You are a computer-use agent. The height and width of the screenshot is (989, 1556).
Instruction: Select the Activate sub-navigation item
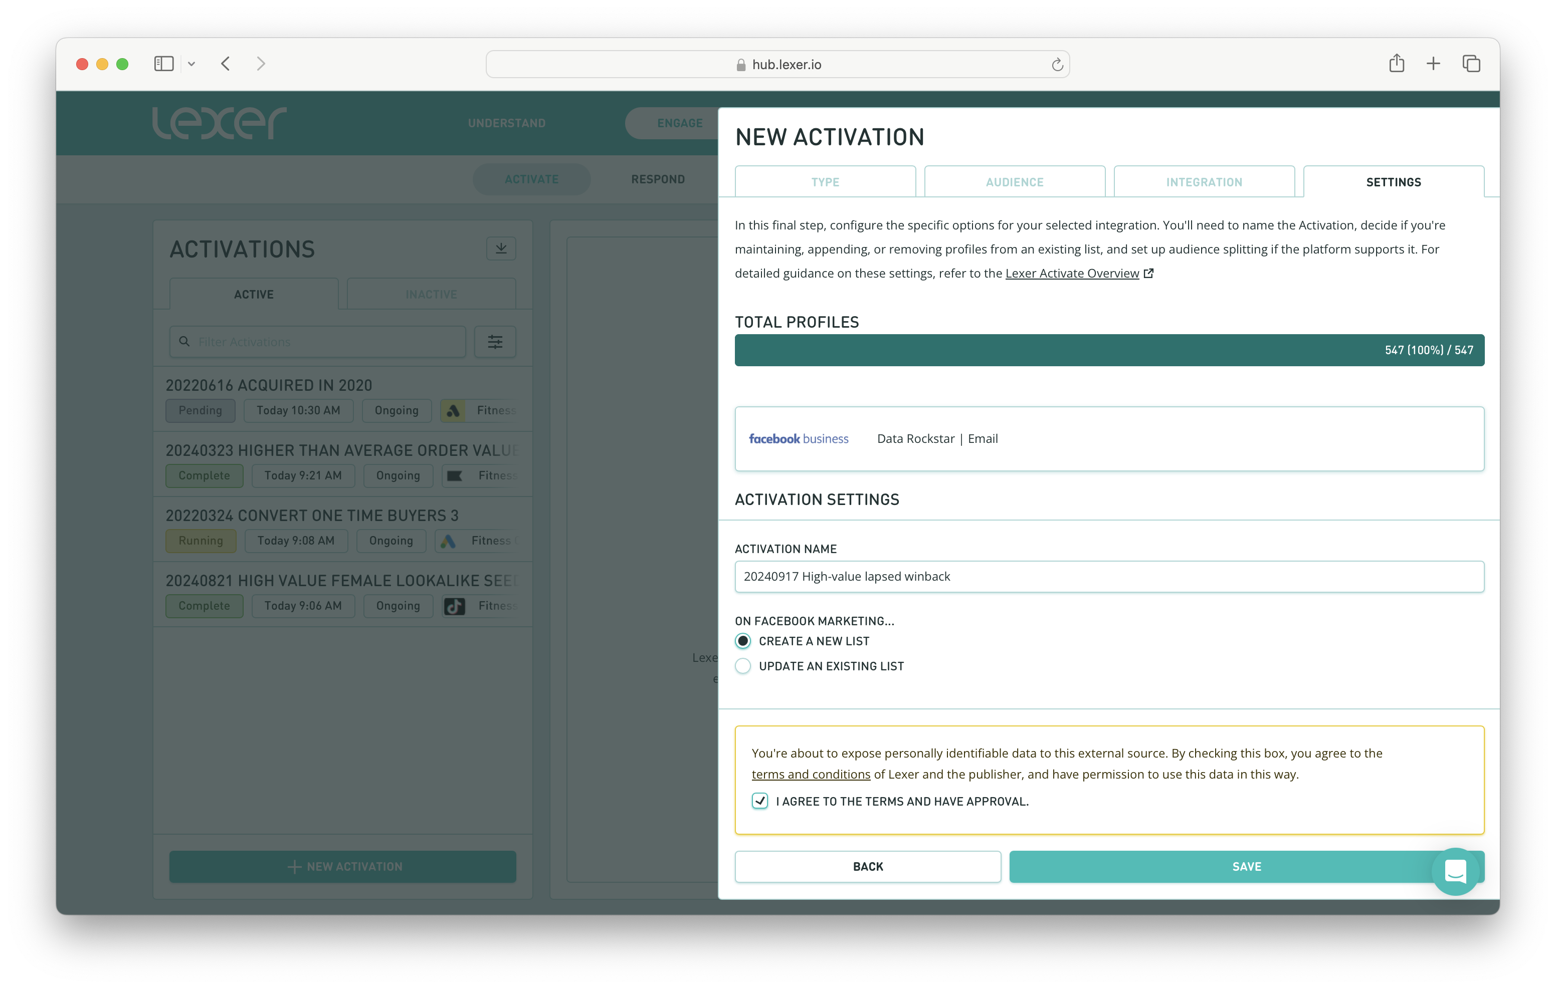(531, 179)
